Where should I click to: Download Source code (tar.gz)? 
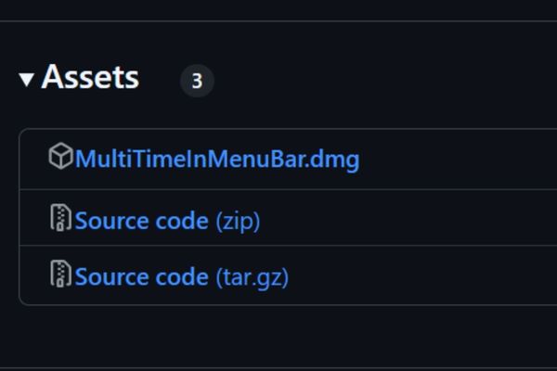coord(141,276)
